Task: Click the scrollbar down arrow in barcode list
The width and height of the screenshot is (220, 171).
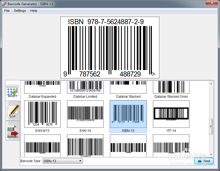Action: [x=211, y=155]
